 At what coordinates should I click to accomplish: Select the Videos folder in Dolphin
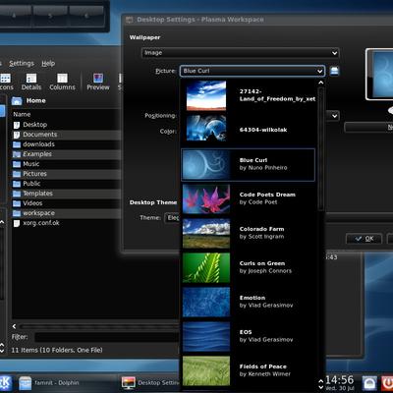click(32, 203)
